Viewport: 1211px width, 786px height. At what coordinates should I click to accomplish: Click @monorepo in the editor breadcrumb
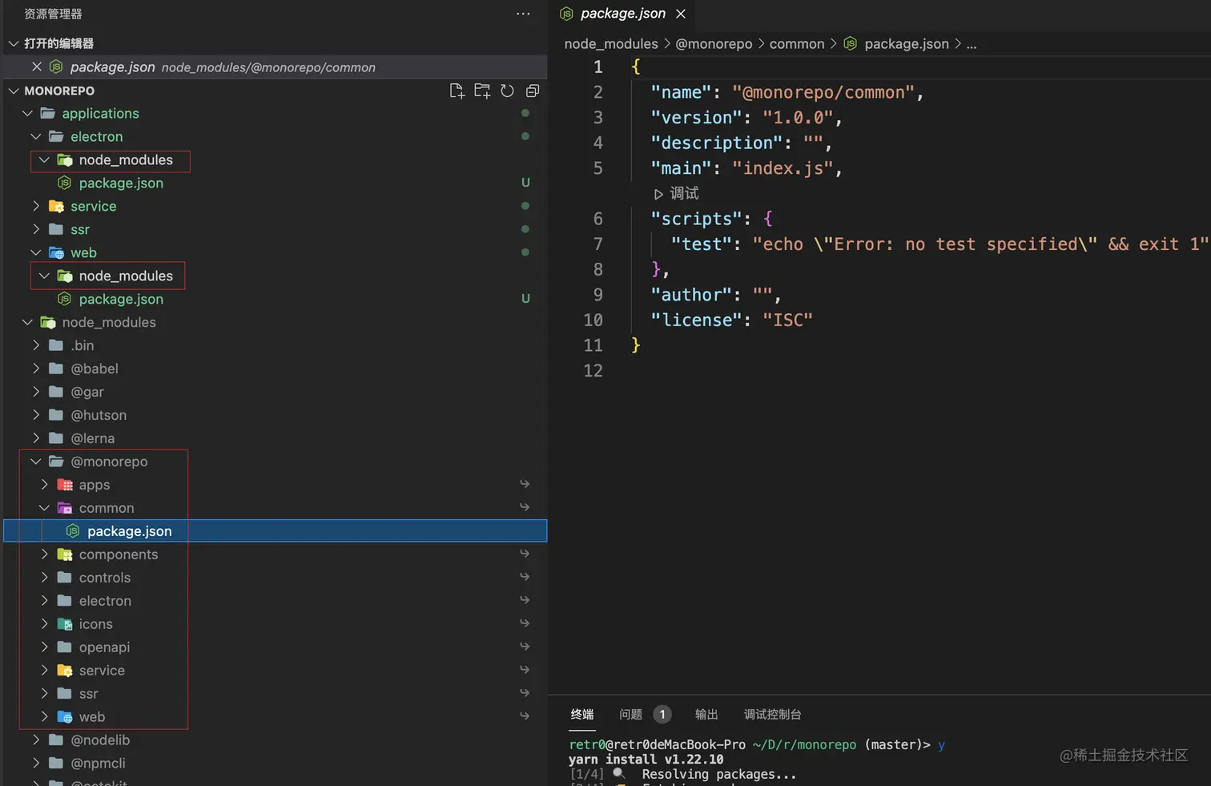click(x=714, y=43)
